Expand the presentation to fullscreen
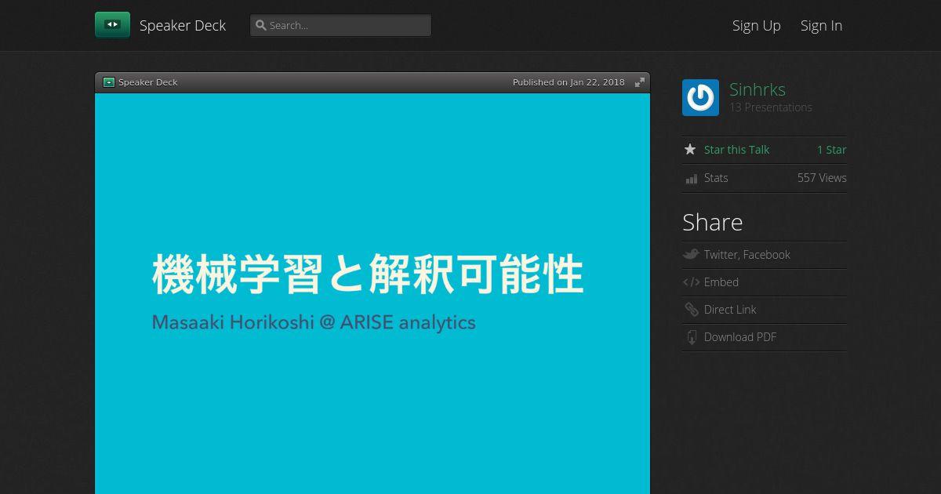Image resolution: width=941 pixels, height=494 pixels. [x=640, y=82]
